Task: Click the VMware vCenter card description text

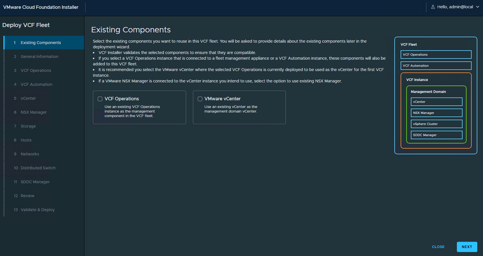Action: click(231, 109)
